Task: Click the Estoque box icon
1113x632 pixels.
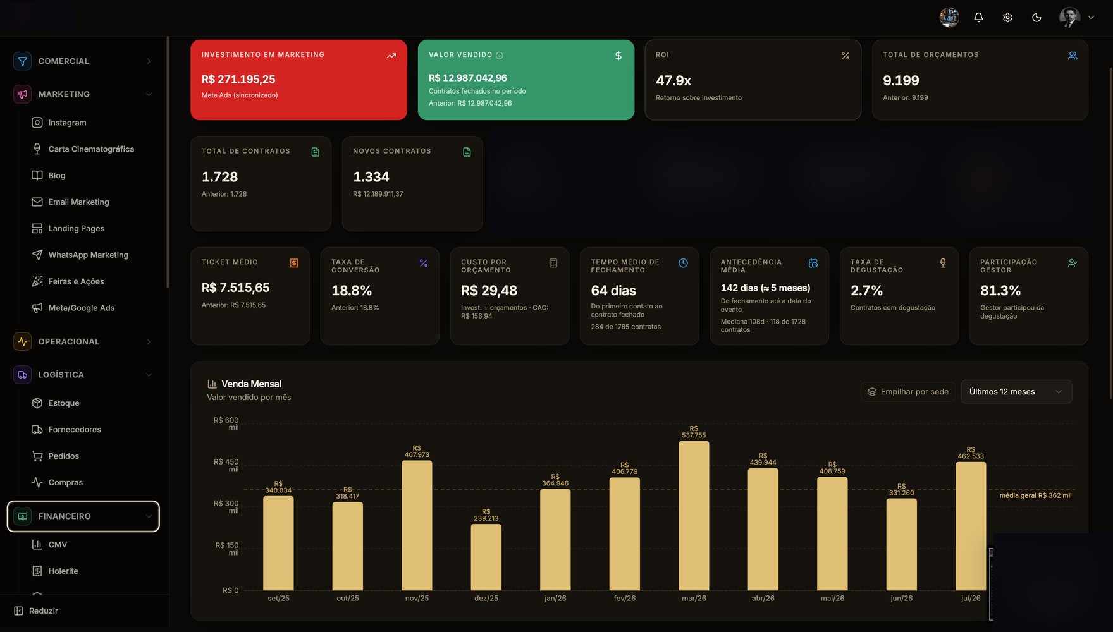Action: [x=37, y=403]
